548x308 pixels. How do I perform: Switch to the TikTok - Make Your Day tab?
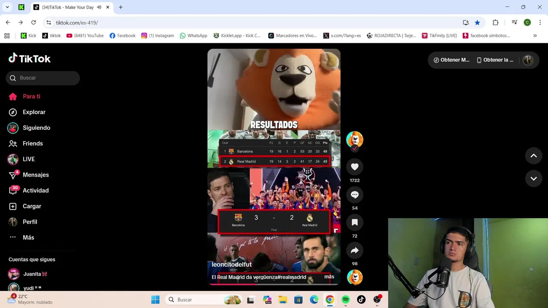(67, 7)
